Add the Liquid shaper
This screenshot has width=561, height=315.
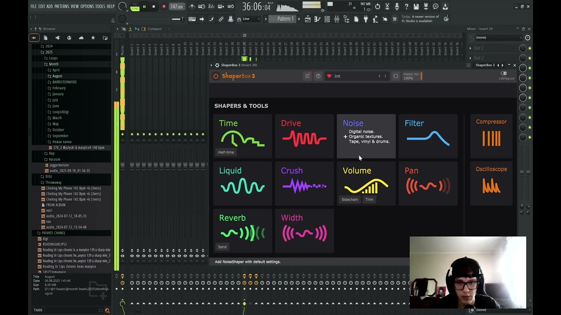coord(242,183)
